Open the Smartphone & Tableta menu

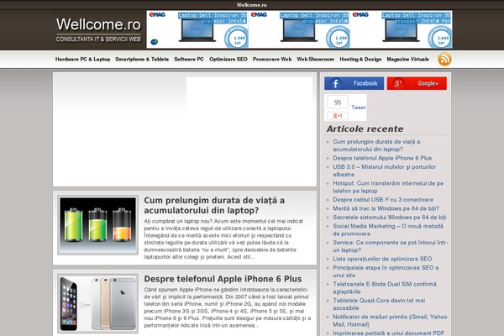[x=142, y=59]
